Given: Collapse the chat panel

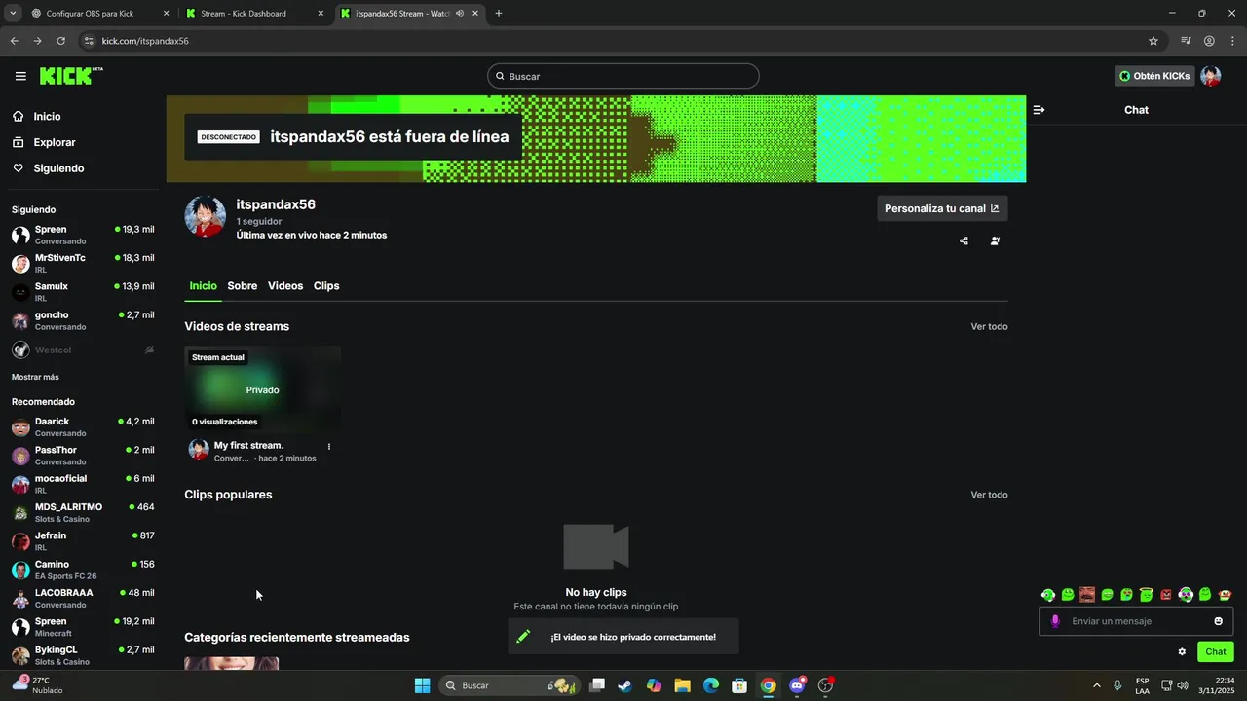Looking at the screenshot, I should [1039, 110].
